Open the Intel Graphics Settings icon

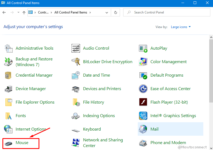(143, 116)
